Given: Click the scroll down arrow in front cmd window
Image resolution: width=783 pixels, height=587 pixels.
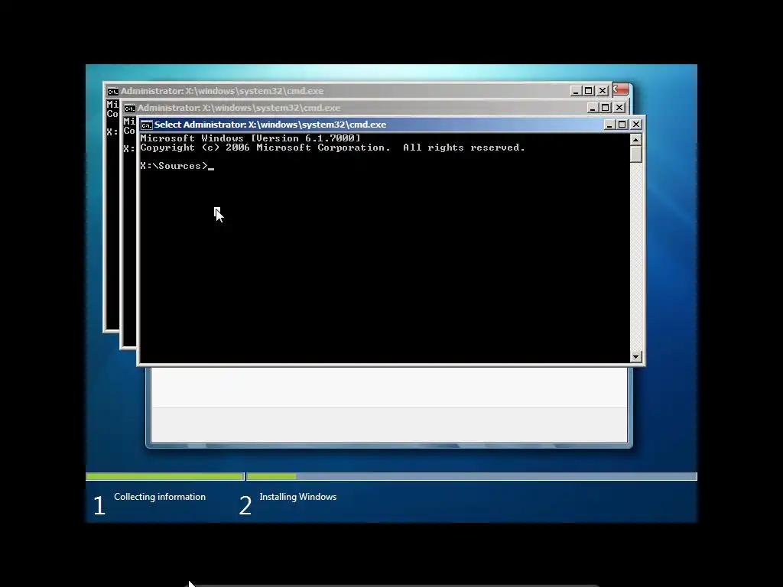Looking at the screenshot, I should coord(635,356).
